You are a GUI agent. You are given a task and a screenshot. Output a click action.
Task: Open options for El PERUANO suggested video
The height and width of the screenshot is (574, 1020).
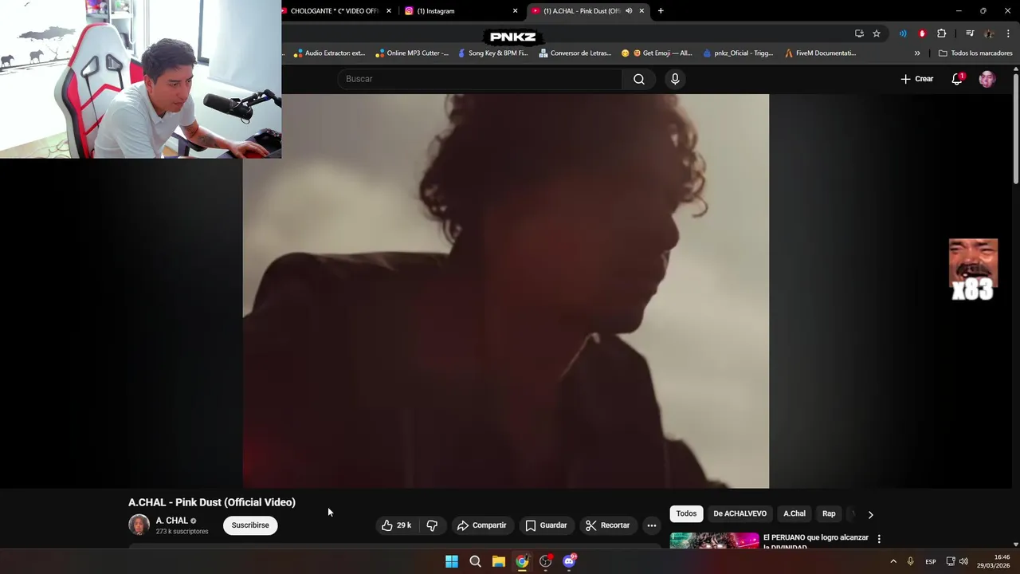pyautogui.click(x=879, y=539)
